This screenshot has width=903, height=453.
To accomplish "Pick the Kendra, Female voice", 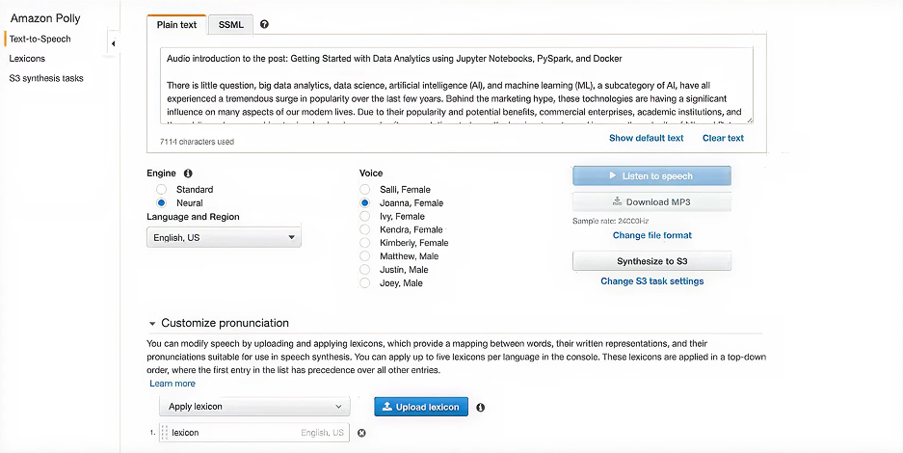I will coord(365,229).
